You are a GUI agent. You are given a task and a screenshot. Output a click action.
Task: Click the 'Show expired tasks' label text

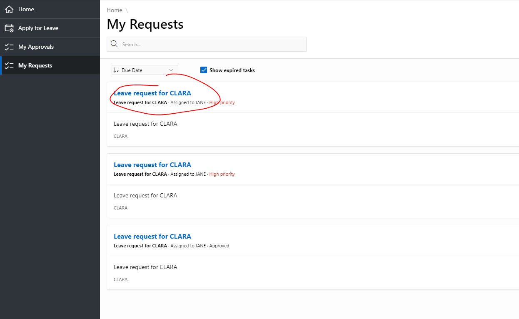click(232, 70)
